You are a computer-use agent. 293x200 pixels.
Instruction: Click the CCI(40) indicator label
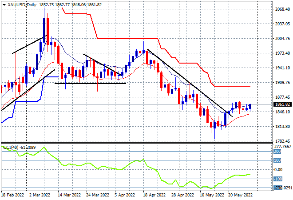[10, 147]
